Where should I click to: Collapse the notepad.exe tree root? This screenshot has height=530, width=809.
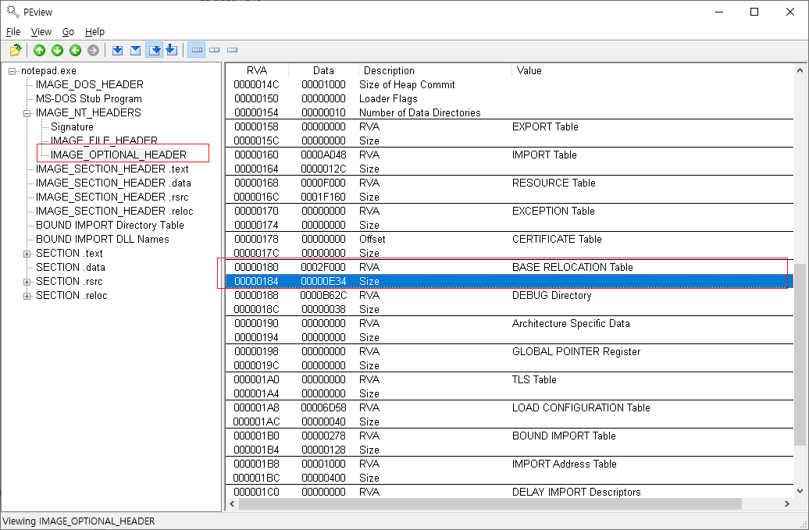coord(12,70)
